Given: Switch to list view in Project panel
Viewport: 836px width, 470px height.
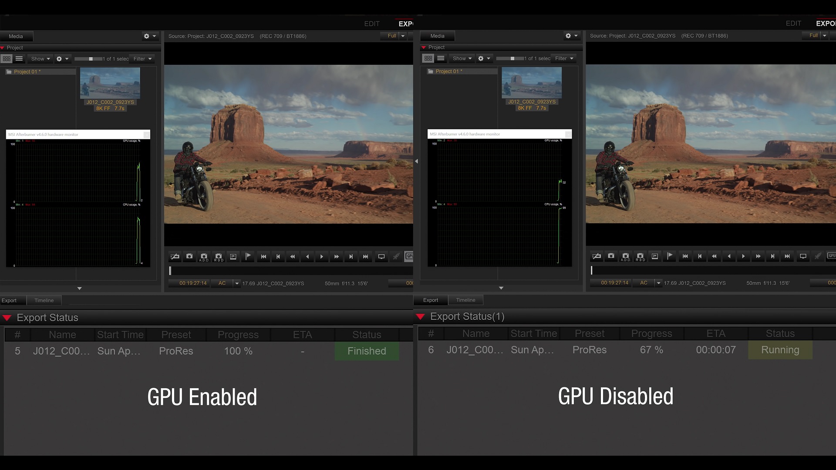Looking at the screenshot, I should [19, 58].
